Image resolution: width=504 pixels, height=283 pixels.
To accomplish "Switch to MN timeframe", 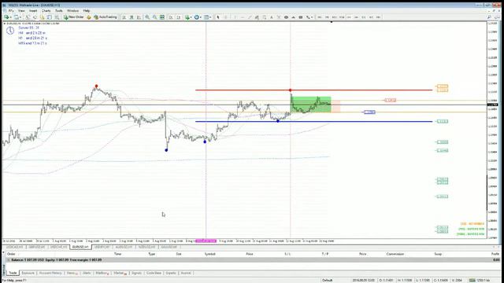I will [x=378, y=17].
